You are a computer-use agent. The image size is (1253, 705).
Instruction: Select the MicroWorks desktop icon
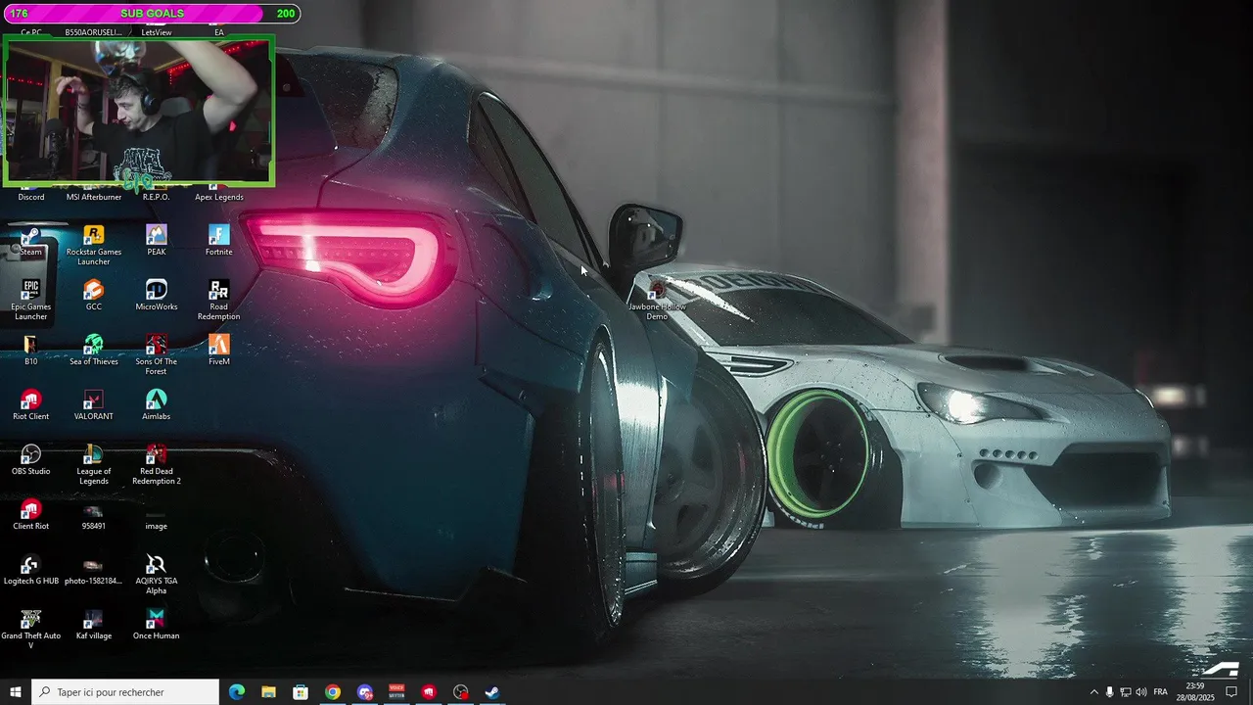pyautogui.click(x=157, y=296)
